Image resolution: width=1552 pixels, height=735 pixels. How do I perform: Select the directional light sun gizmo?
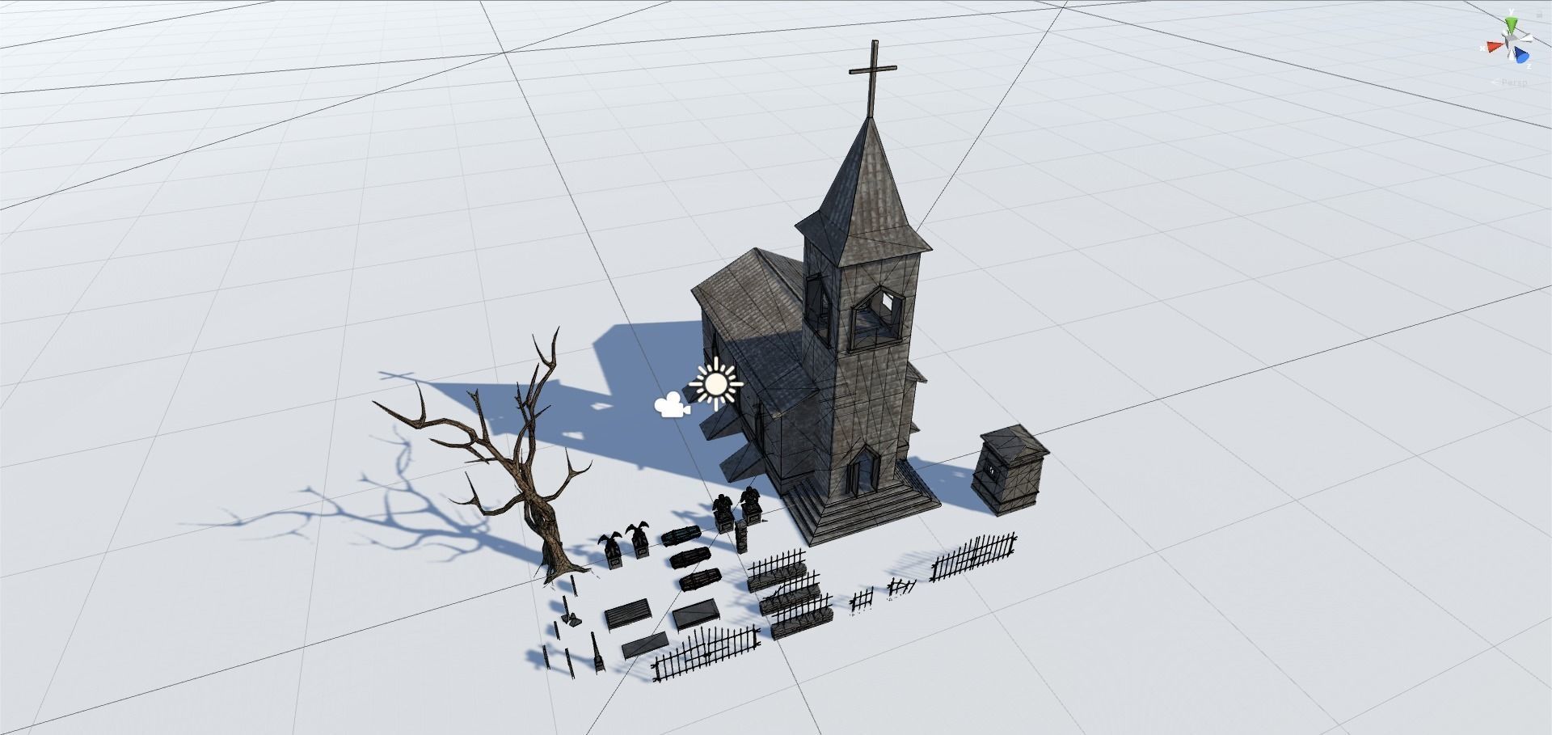click(x=715, y=383)
